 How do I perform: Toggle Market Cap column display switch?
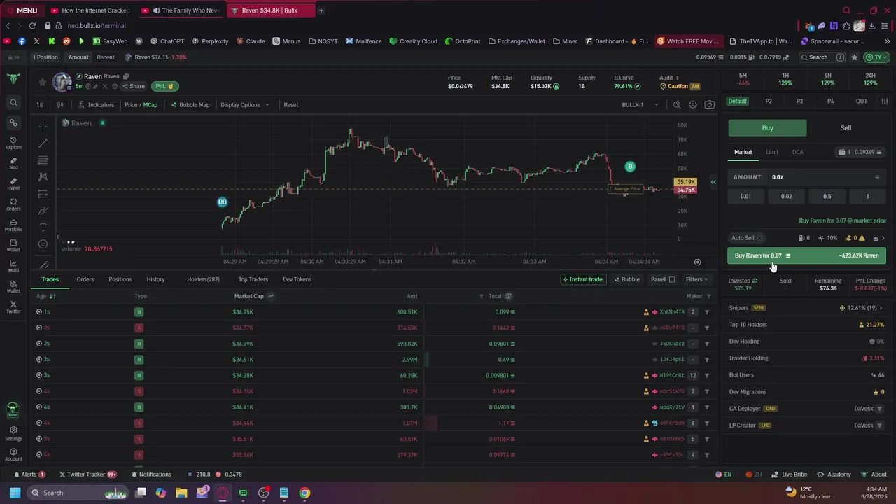(271, 296)
